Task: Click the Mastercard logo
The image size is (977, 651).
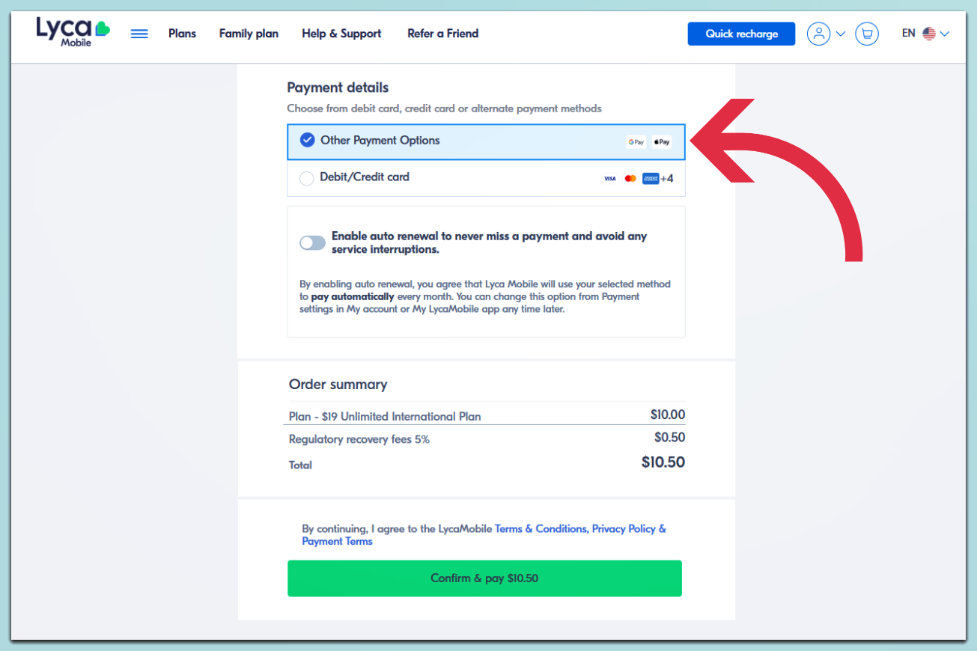Action: click(630, 178)
